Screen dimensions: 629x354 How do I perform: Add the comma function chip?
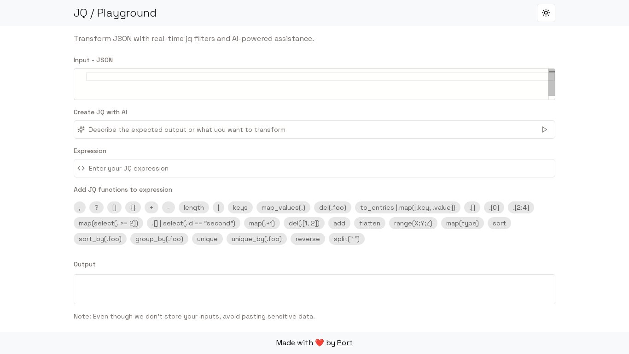pos(80,207)
